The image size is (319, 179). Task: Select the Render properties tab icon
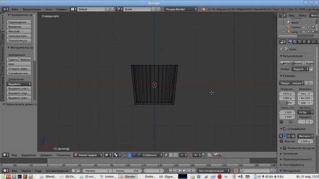coord(290,42)
